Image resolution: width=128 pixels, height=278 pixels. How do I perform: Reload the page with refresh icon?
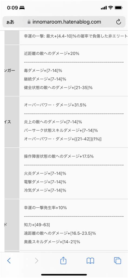point(119,22)
